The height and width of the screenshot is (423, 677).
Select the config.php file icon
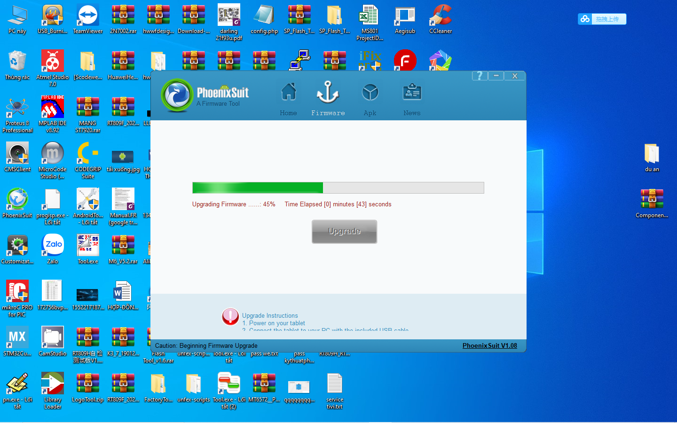point(264,20)
